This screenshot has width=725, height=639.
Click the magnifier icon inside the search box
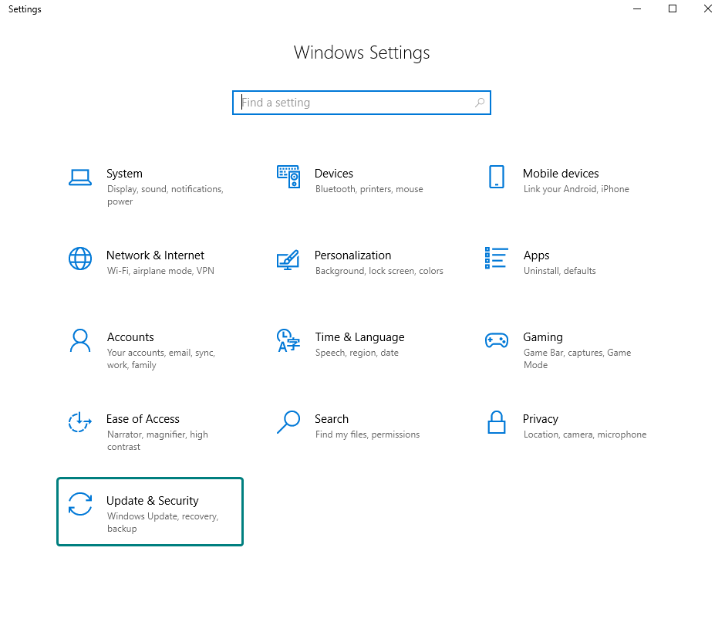pyautogui.click(x=480, y=103)
